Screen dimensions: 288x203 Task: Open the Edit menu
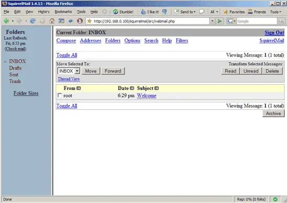pos(17,12)
